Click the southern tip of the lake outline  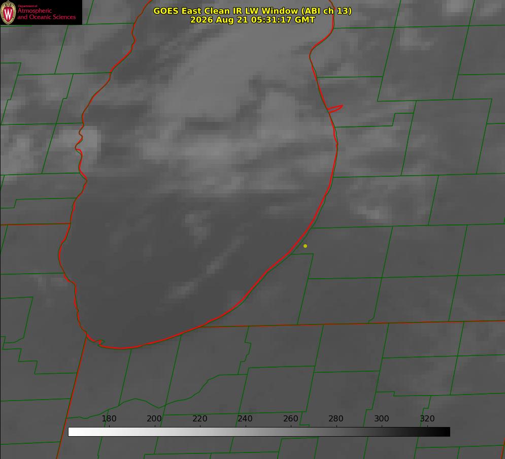(122, 348)
